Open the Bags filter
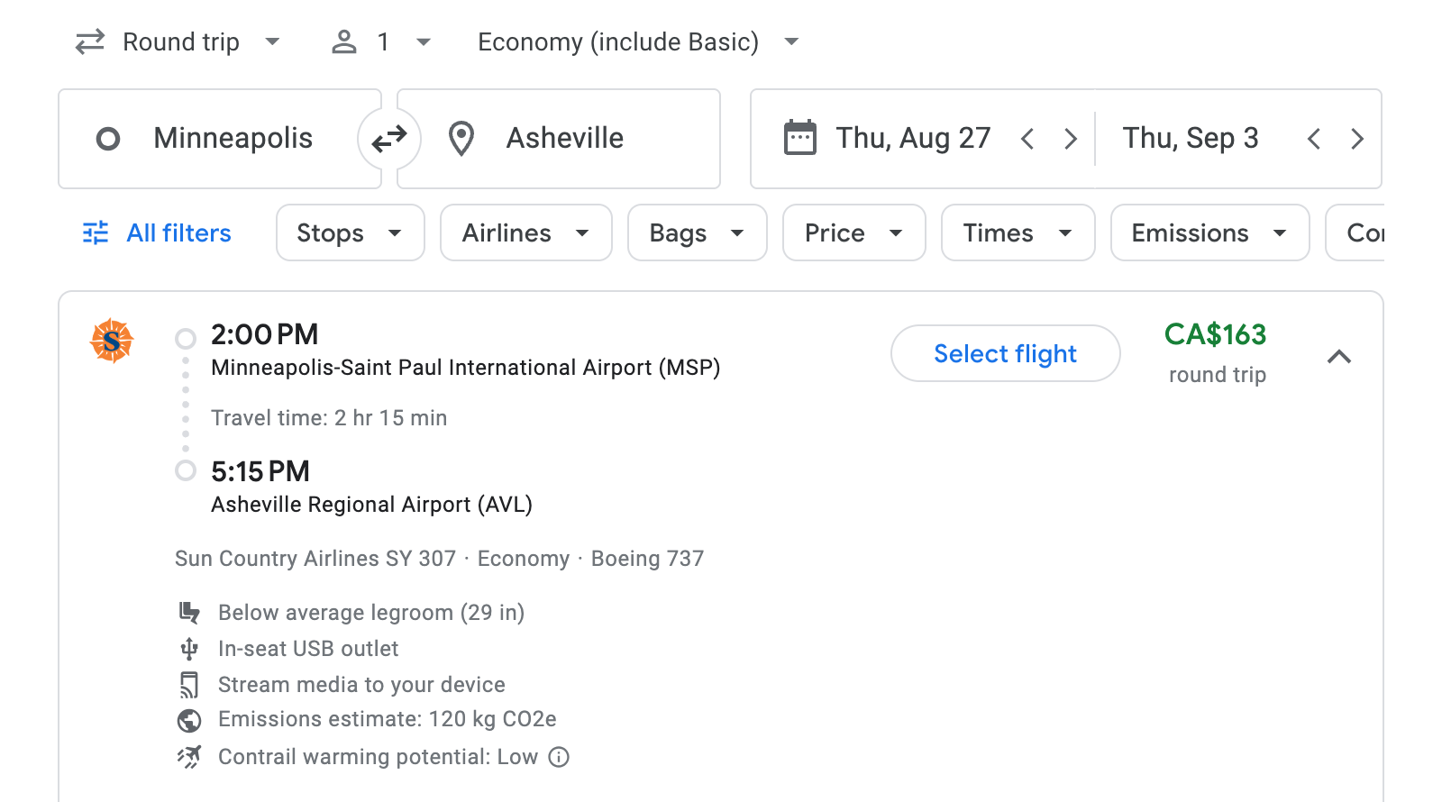 pyautogui.click(x=697, y=232)
